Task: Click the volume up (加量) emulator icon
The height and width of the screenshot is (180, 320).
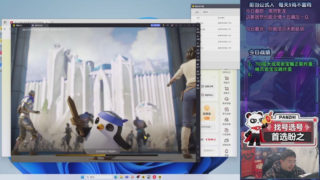Action: (198, 37)
